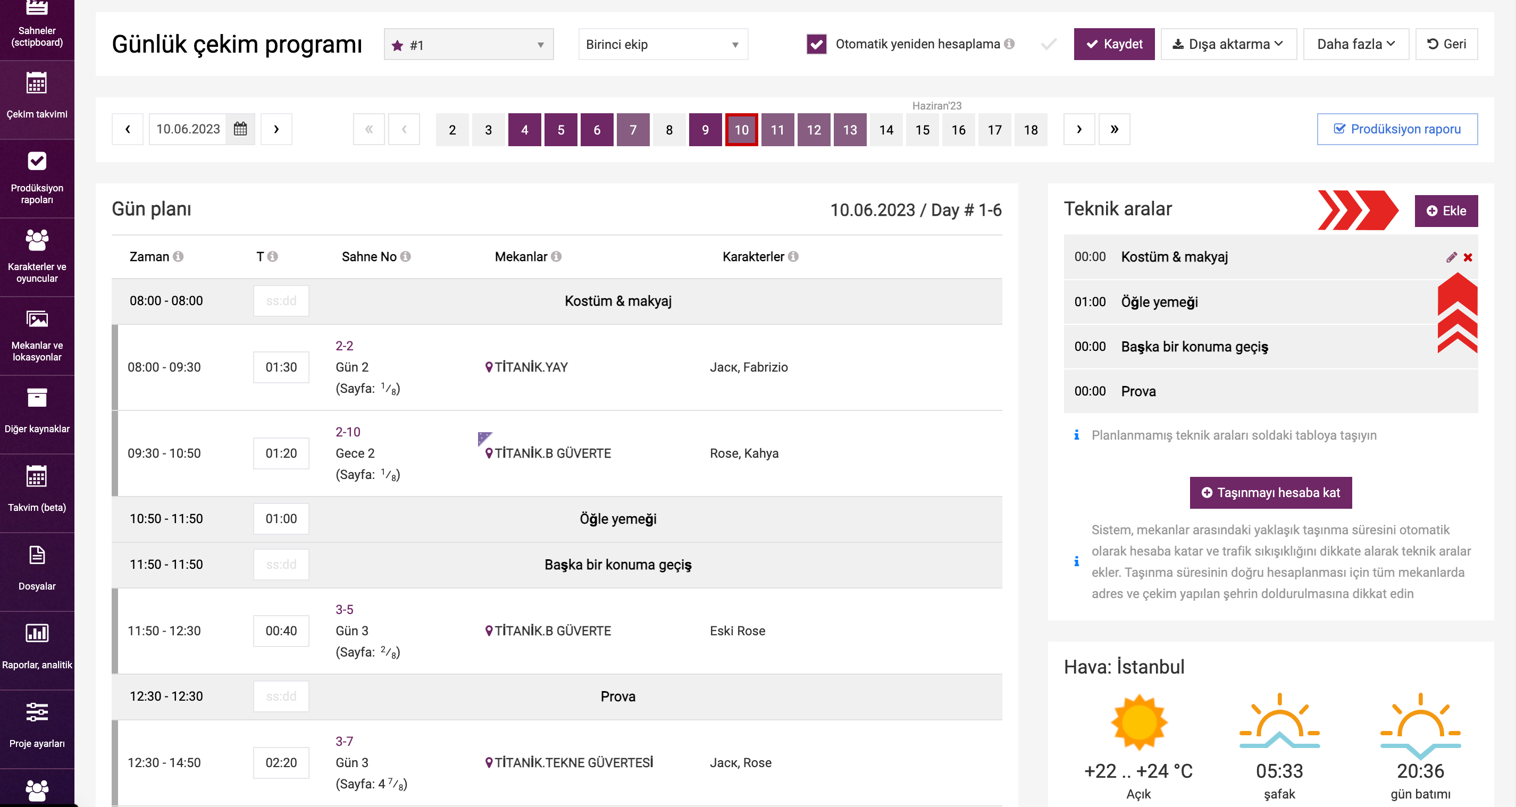This screenshot has width=1516, height=807.
Task: Click the info icon beside Otomatik yeniden hesaplama
Action: 1009,44
